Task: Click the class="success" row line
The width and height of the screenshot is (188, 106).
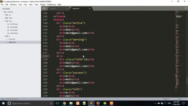Action: coord(72,73)
